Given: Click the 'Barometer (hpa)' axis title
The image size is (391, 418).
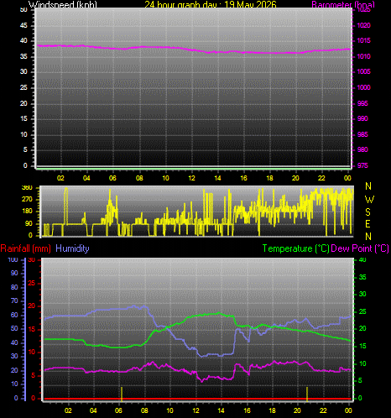Looking at the screenshot, I should click(x=343, y=4).
